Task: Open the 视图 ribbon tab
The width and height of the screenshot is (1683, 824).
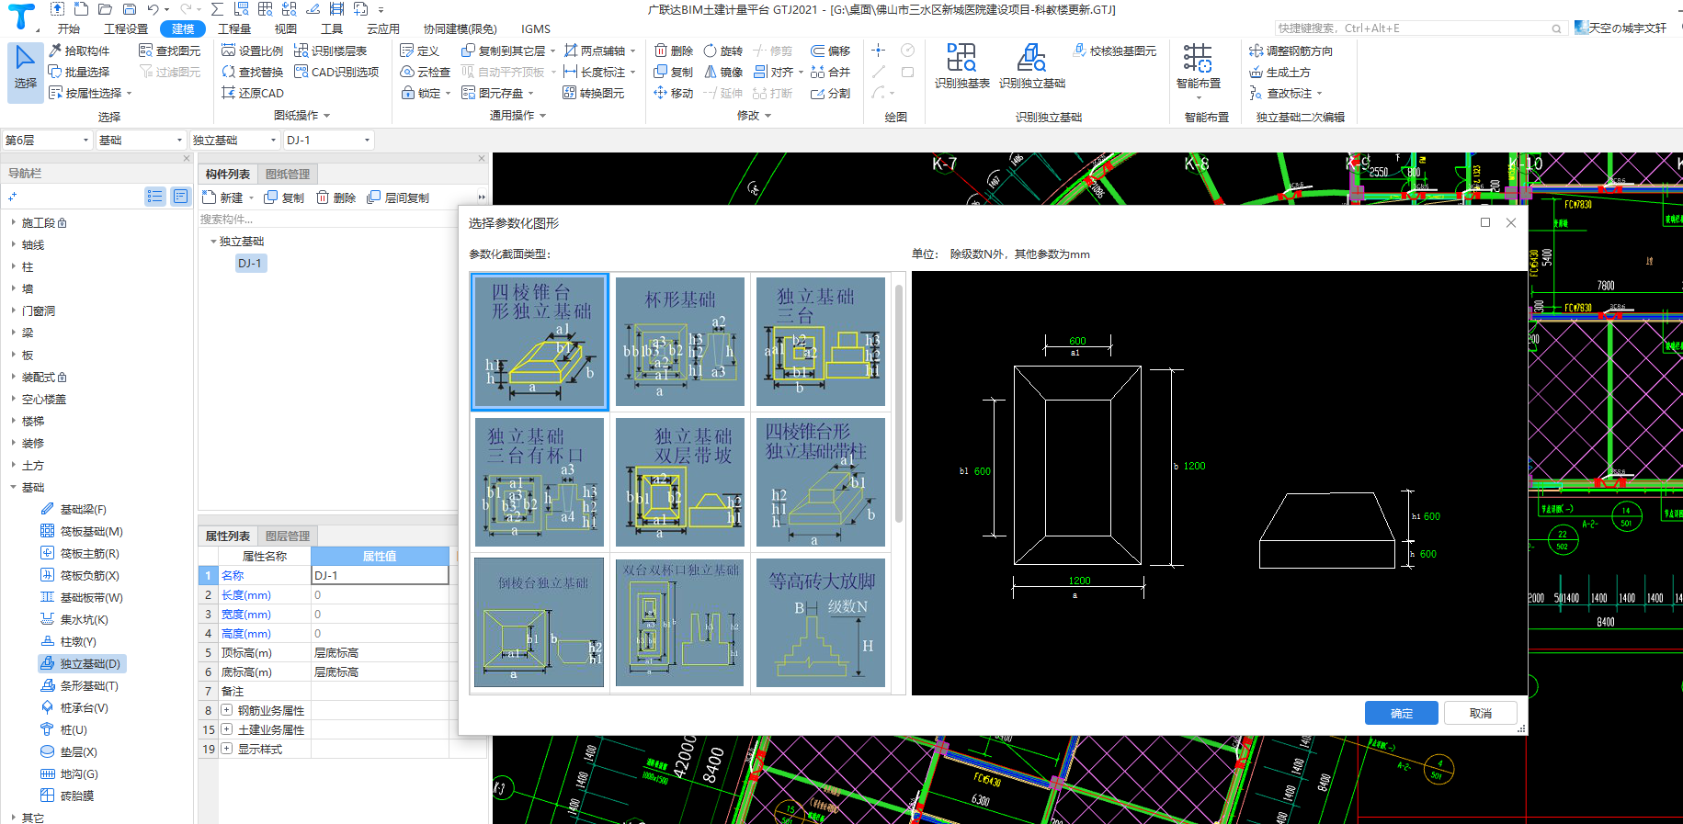Action: pos(286,28)
